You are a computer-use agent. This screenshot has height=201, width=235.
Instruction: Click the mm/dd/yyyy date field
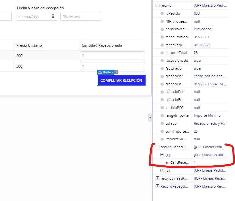coord(33,16)
